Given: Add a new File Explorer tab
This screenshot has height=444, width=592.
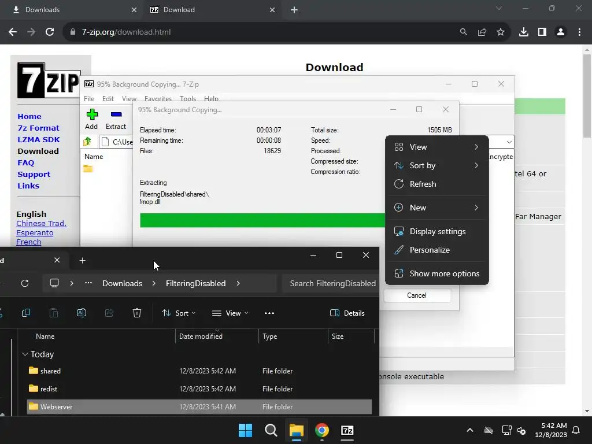Looking at the screenshot, I should pos(82,261).
